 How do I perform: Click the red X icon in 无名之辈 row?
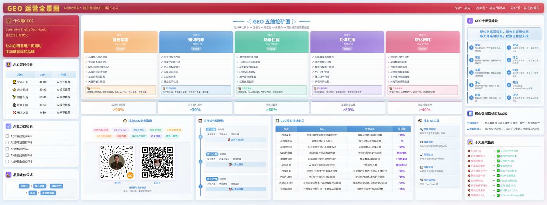[x=14, y=113]
